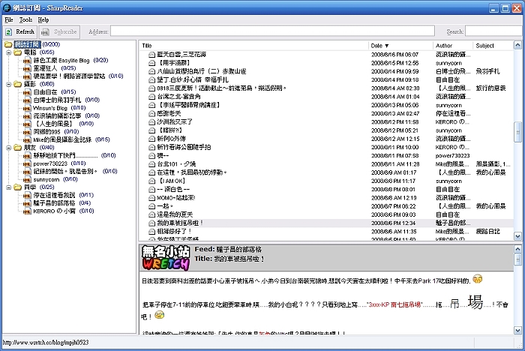Click the preview pane scrollbar thumb
This screenshot has width=525, height=351.
517,259
